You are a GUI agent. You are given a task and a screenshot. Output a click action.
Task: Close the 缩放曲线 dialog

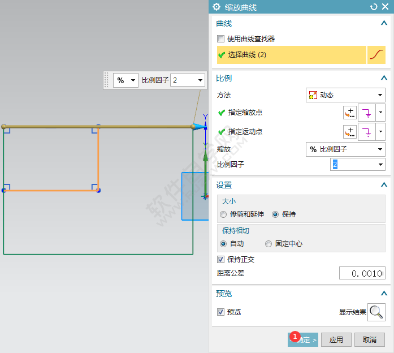point(385,7)
